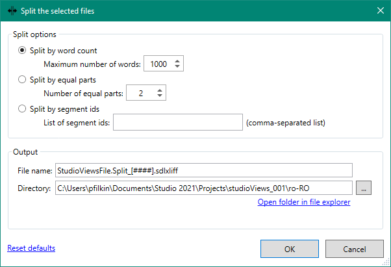Screen dimensions: 391x267
Task: Decrease maximum number of words value
Action: click(177, 66)
